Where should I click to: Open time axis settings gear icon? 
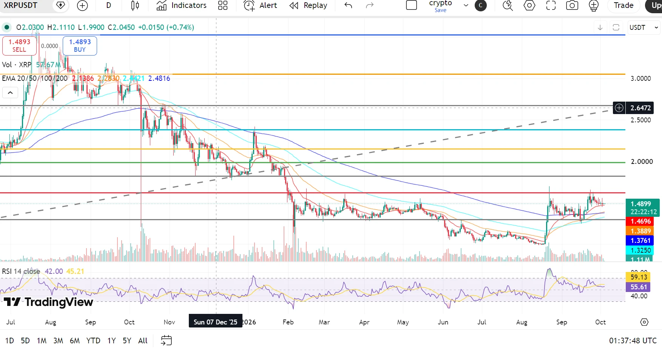(644, 322)
